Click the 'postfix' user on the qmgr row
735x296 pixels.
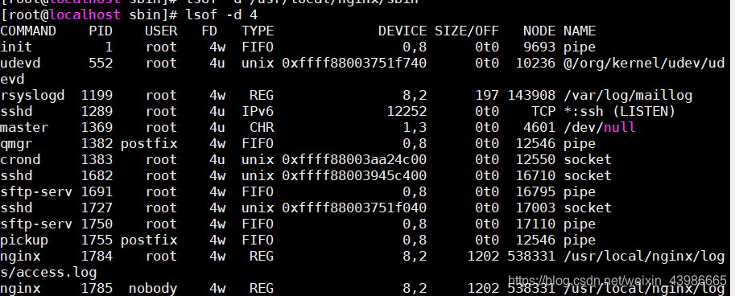pyautogui.click(x=149, y=144)
